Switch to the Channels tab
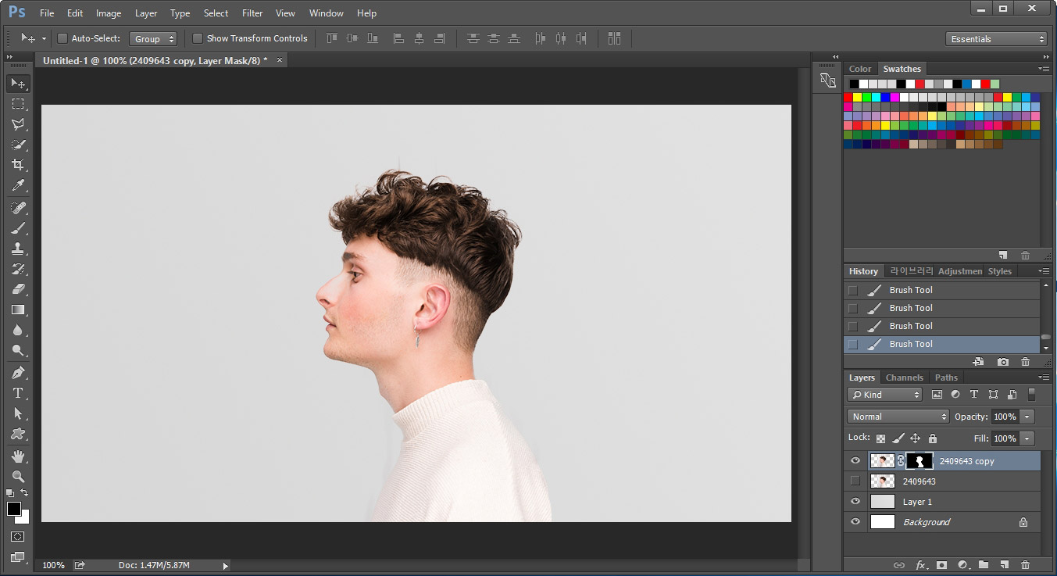Image resolution: width=1057 pixels, height=576 pixels. [x=904, y=377]
